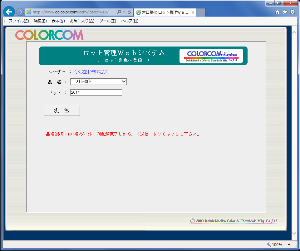Click the Internet Explorer icon in address bar
300x251 pixels.
(29, 12)
